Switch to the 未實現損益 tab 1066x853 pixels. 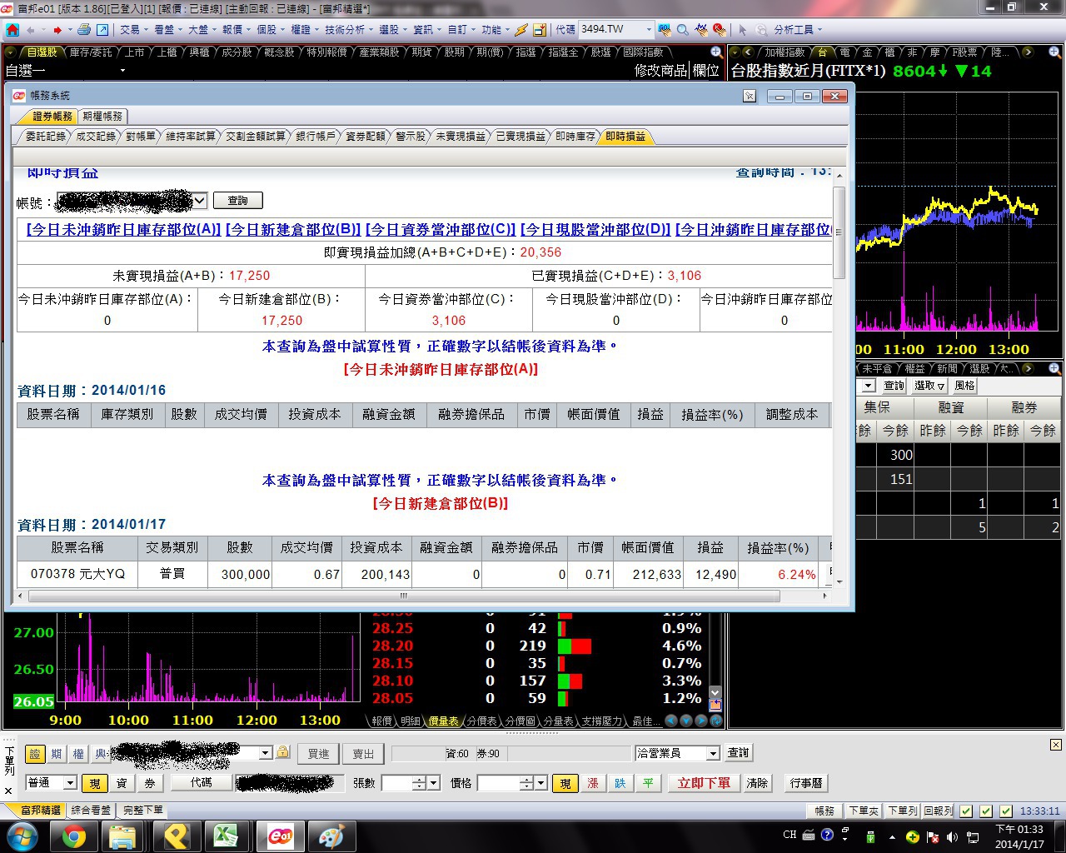[x=461, y=136]
